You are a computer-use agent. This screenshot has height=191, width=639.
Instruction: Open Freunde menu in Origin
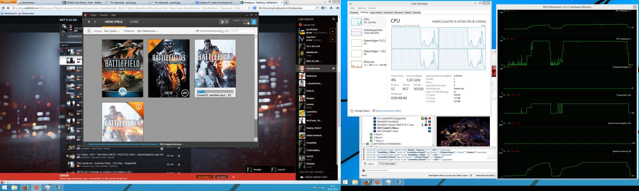(x=104, y=15)
